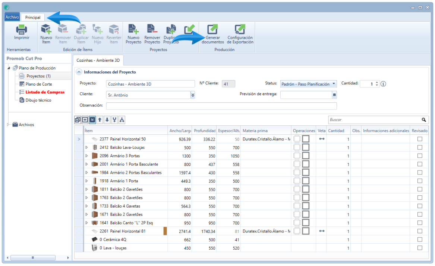This screenshot has height=266, width=435.
Task: Expand row 1641 Balcão Canto L 2P Esq
Action: pyautogui.click(x=86, y=223)
